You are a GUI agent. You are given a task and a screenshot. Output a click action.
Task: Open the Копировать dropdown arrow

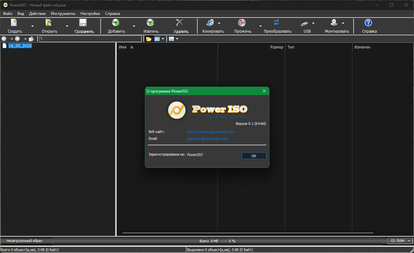click(x=219, y=23)
